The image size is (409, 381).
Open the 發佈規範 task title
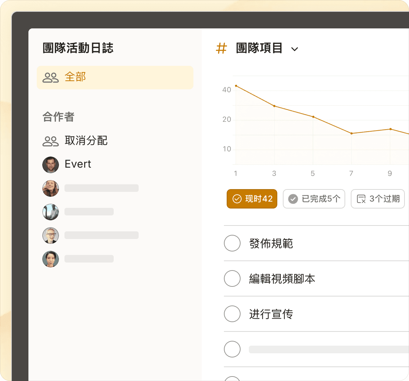(271, 243)
